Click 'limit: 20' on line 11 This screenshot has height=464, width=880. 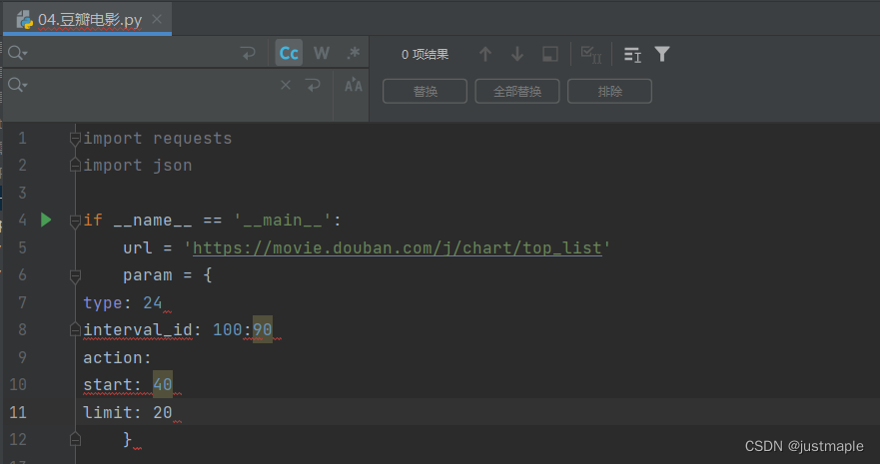click(x=128, y=412)
